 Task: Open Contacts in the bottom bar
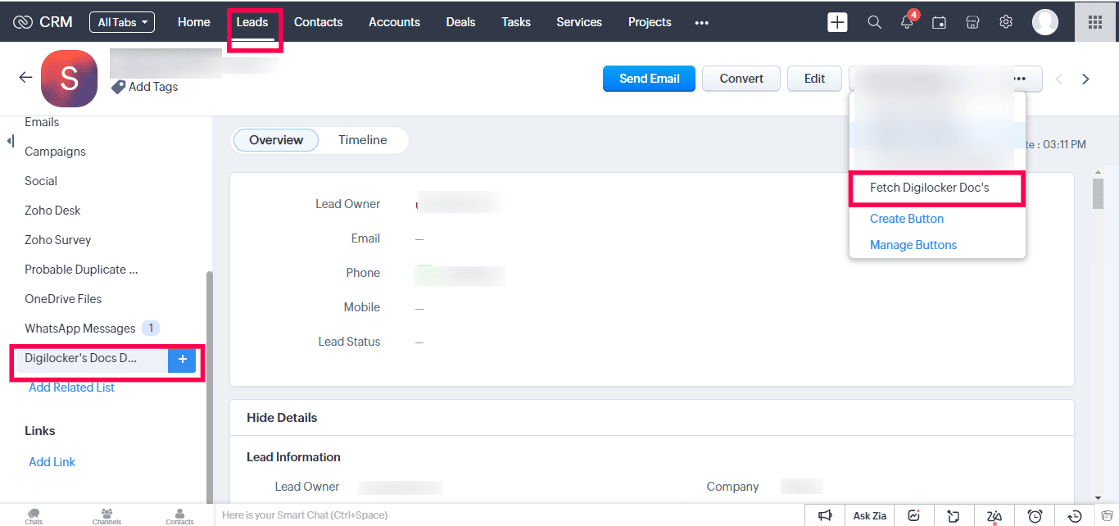[179, 515]
